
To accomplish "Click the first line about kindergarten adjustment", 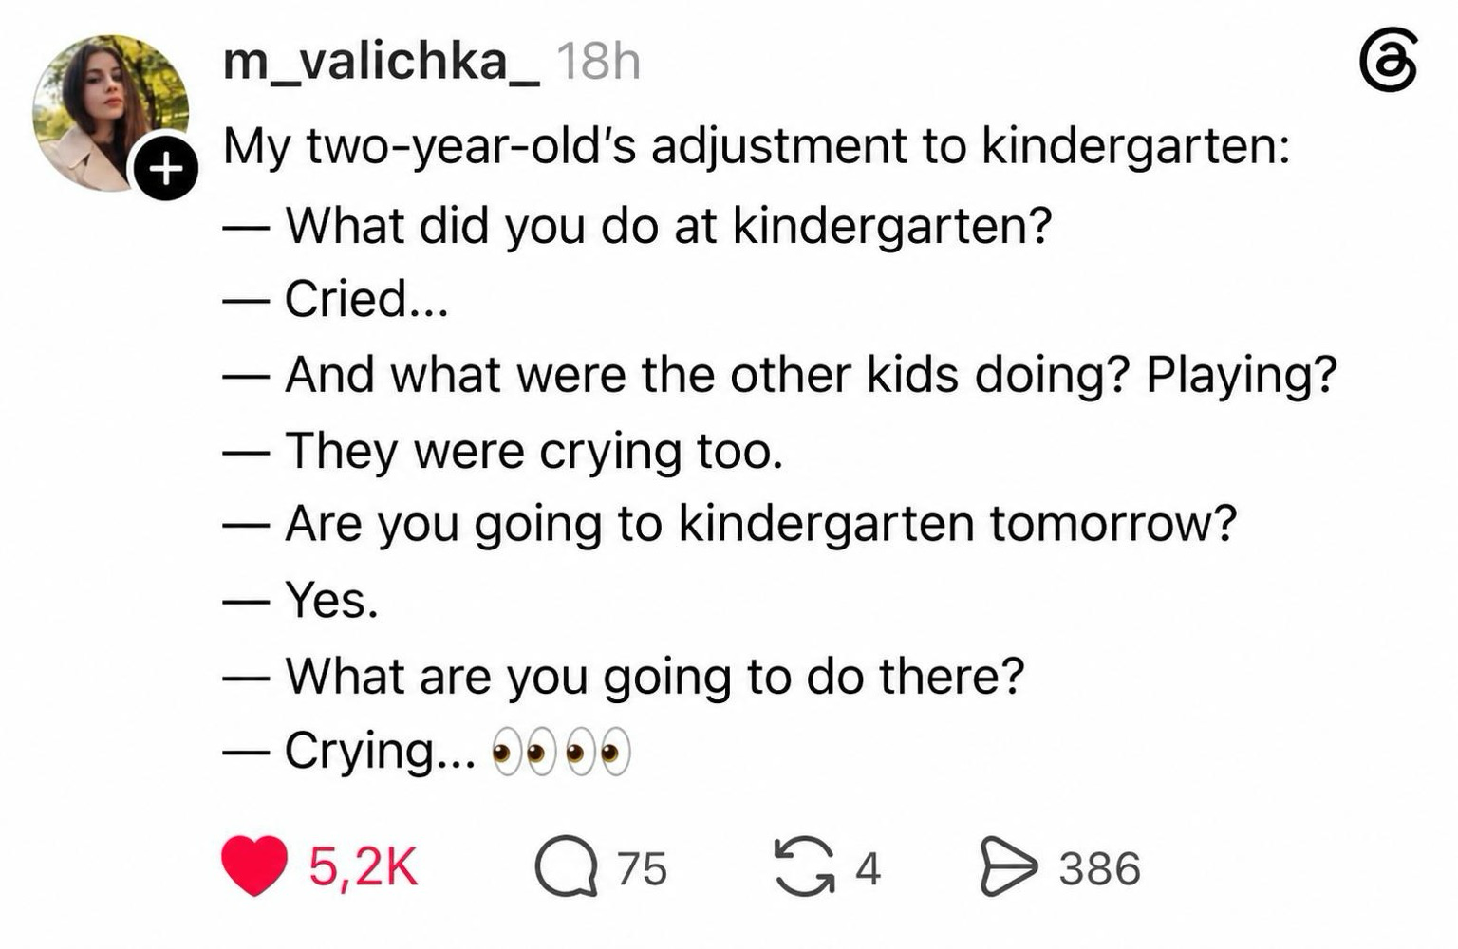I will coord(757,148).
